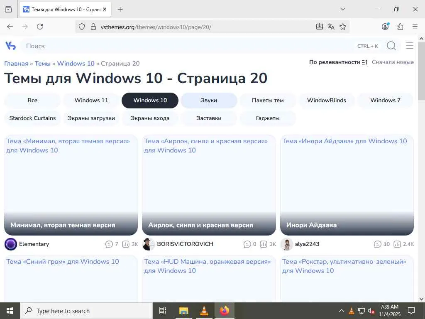Open the Firefox account icon
Screen dimensions: 425x319
tap(385, 26)
